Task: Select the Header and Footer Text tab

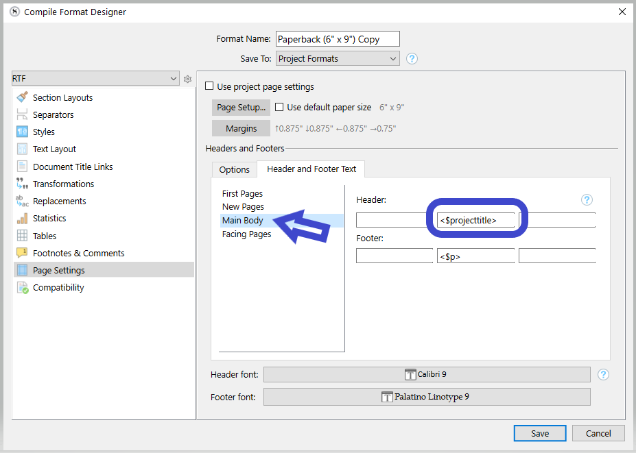Action: click(311, 169)
